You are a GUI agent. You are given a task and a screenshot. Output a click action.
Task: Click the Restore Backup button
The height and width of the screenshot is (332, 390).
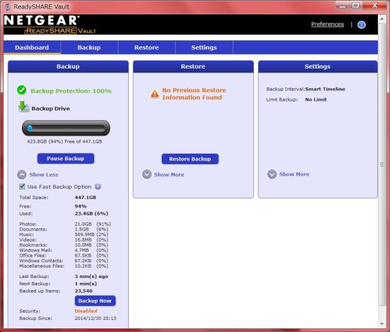tap(190, 159)
